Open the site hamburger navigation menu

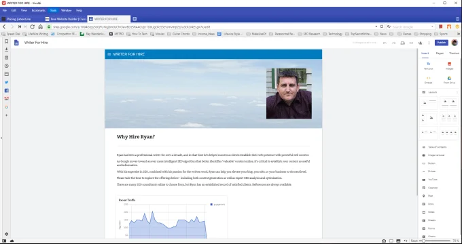pos(109,54)
